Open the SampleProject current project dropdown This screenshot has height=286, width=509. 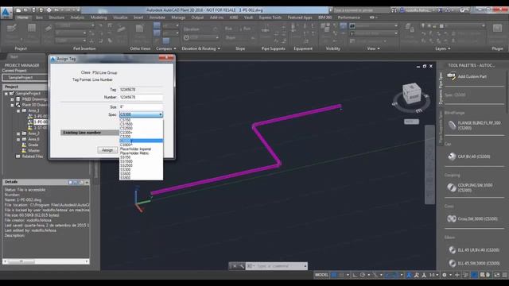[x=25, y=78]
